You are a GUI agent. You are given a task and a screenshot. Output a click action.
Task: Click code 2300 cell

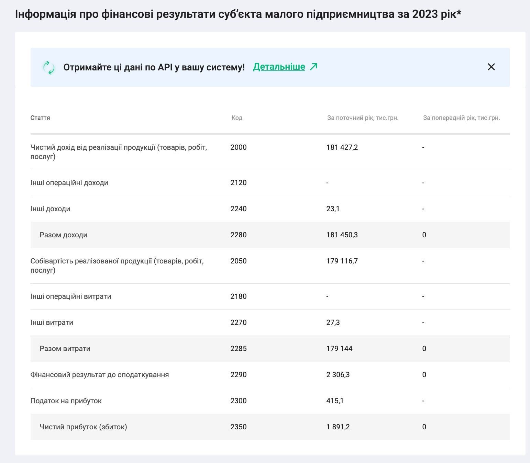point(239,401)
